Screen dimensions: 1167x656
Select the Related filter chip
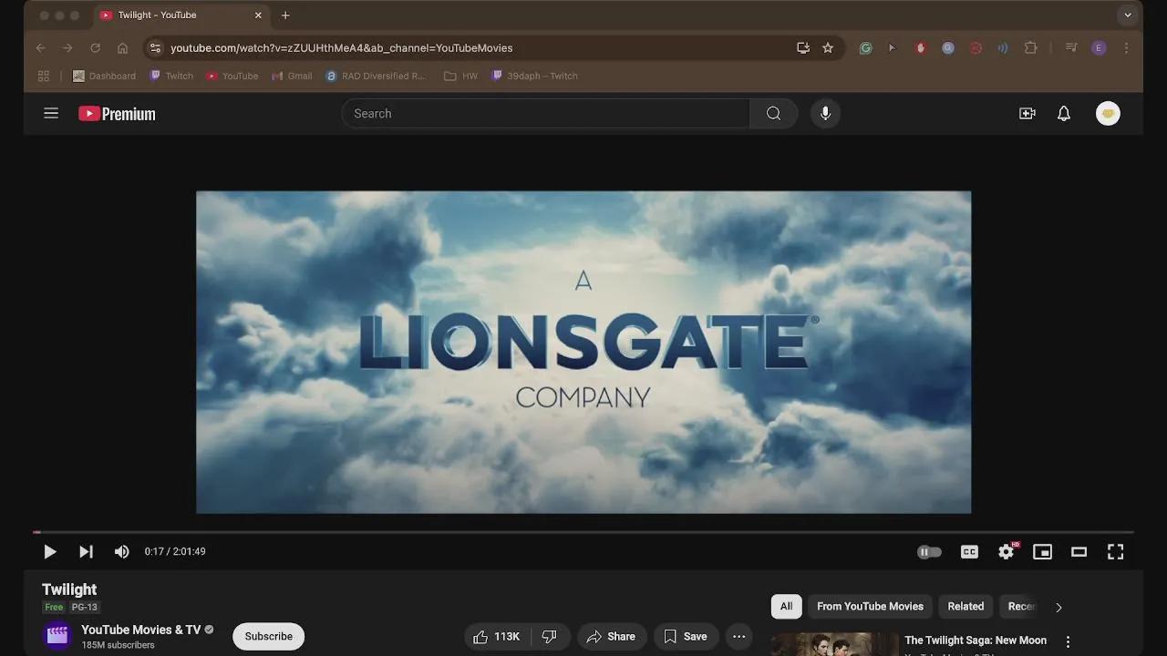pos(966,606)
